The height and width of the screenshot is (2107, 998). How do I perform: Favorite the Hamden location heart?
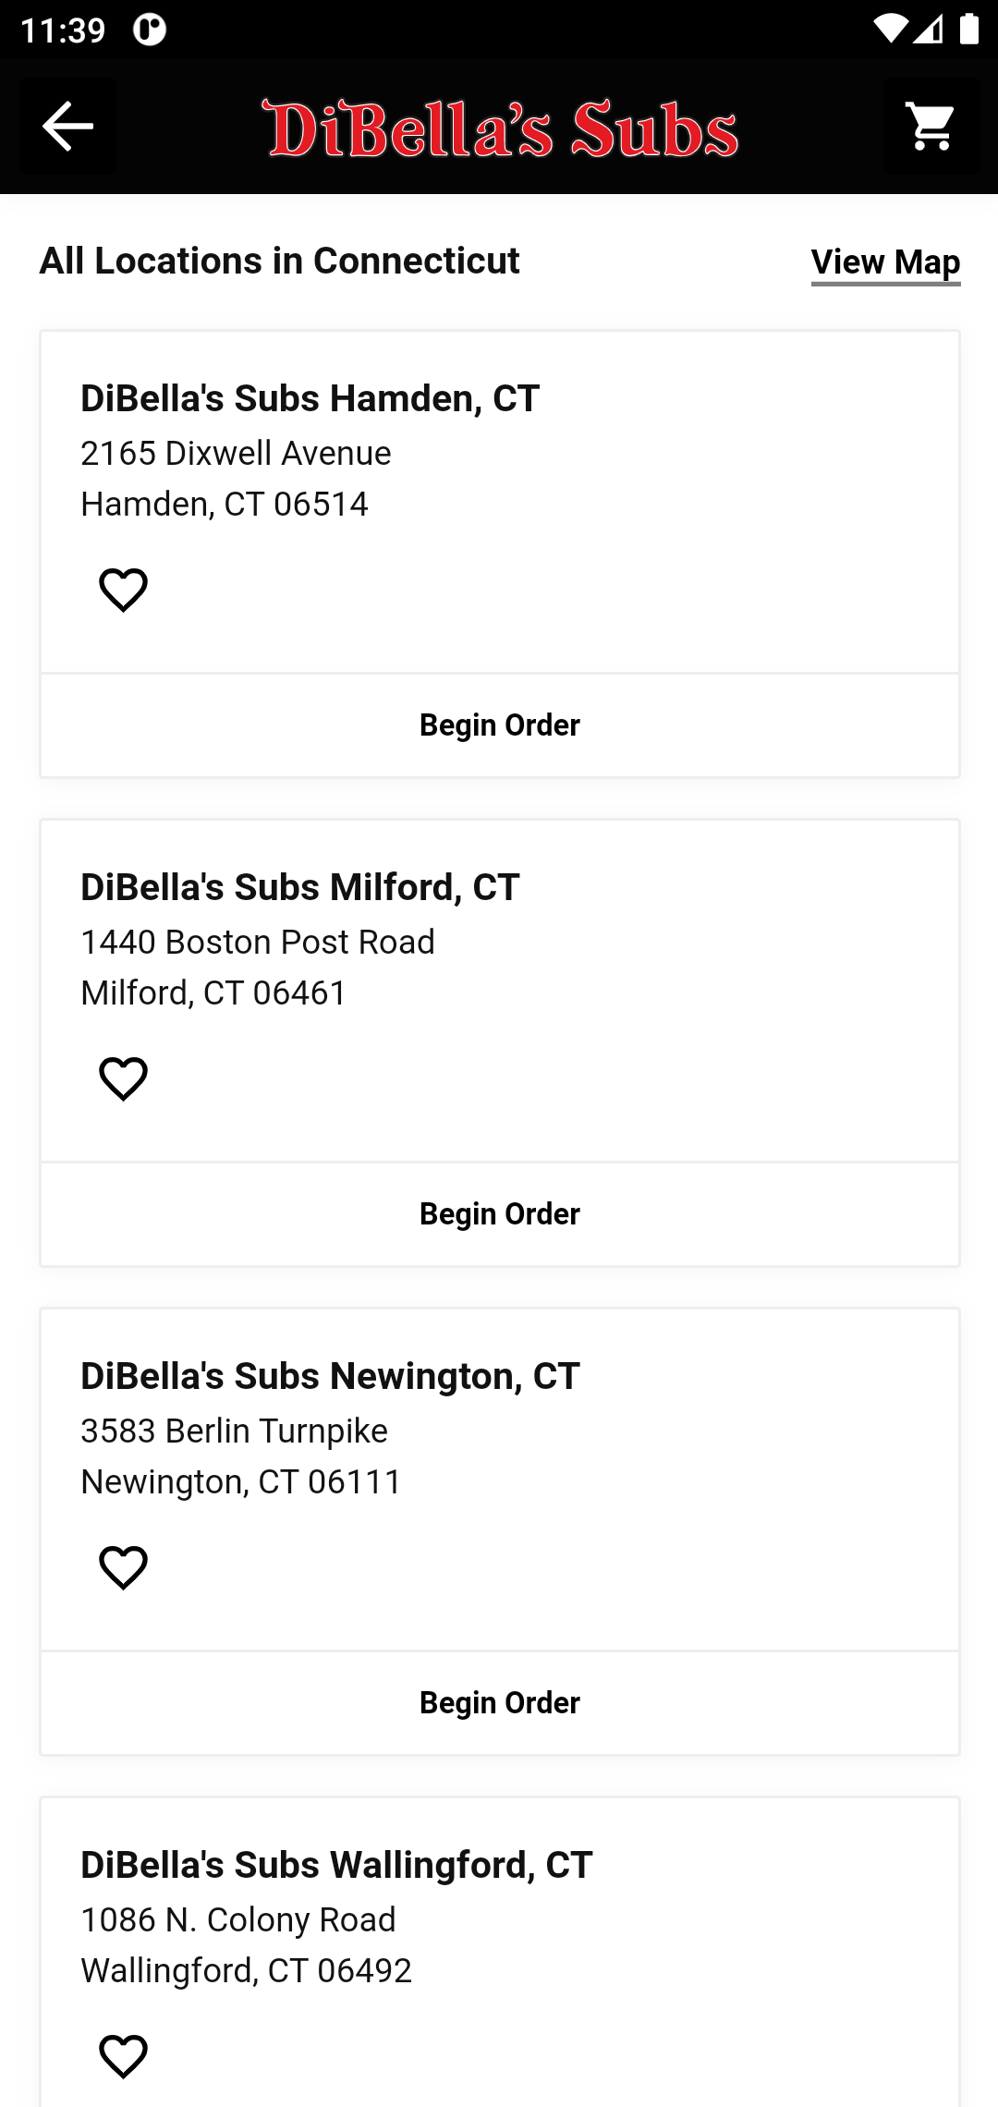pos(124,590)
